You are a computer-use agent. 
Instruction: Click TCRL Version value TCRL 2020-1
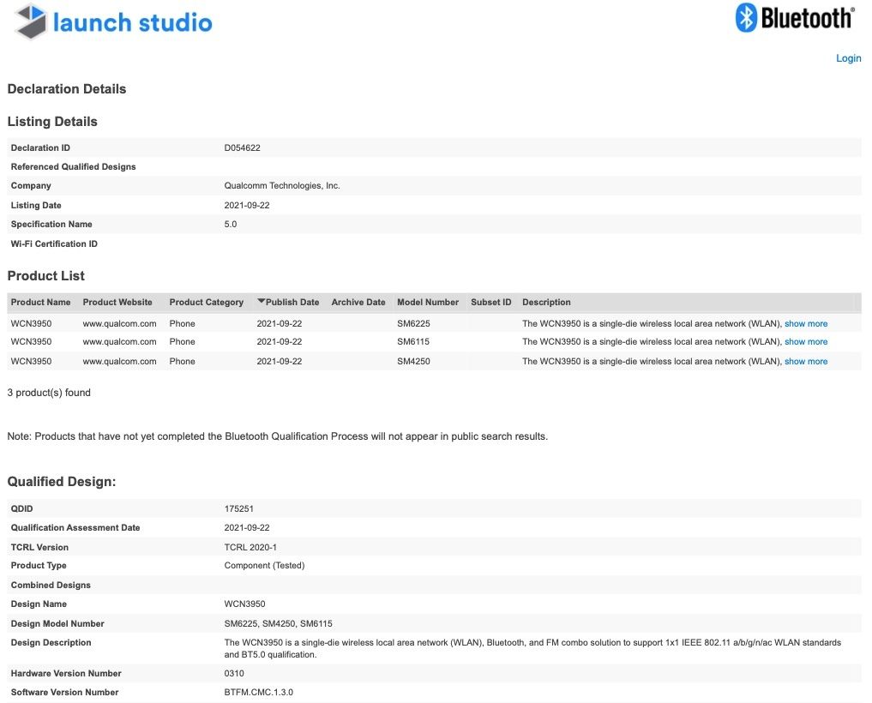point(250,547)
